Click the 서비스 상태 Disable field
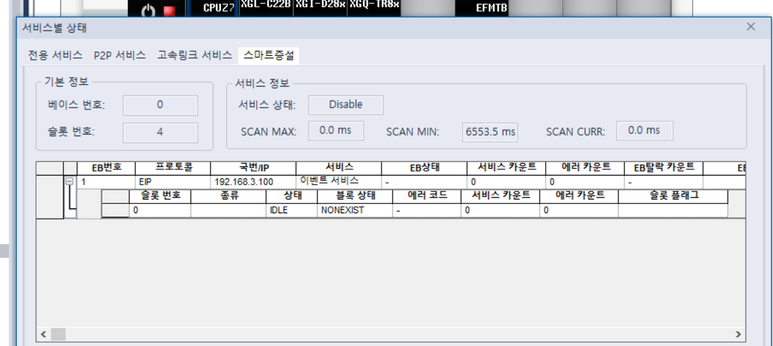The width and height of the screenshot is (773, 346). (x=345, y=105)
